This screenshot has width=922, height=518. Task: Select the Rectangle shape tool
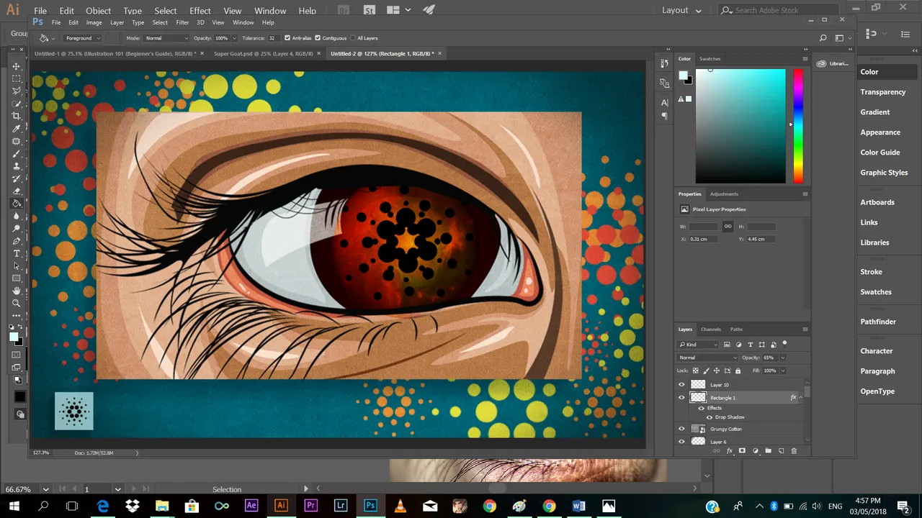coord(16,278)
